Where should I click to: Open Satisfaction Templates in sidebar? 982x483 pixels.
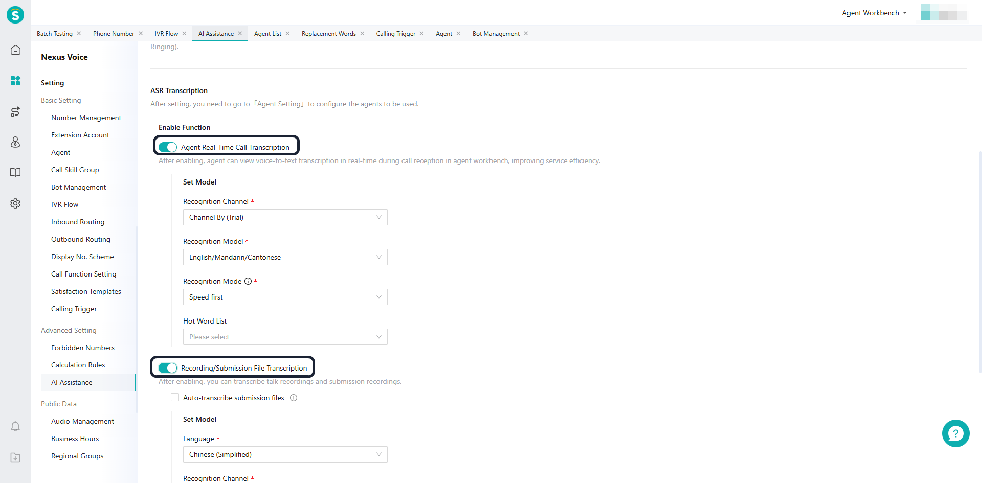(x=86, y=291)
